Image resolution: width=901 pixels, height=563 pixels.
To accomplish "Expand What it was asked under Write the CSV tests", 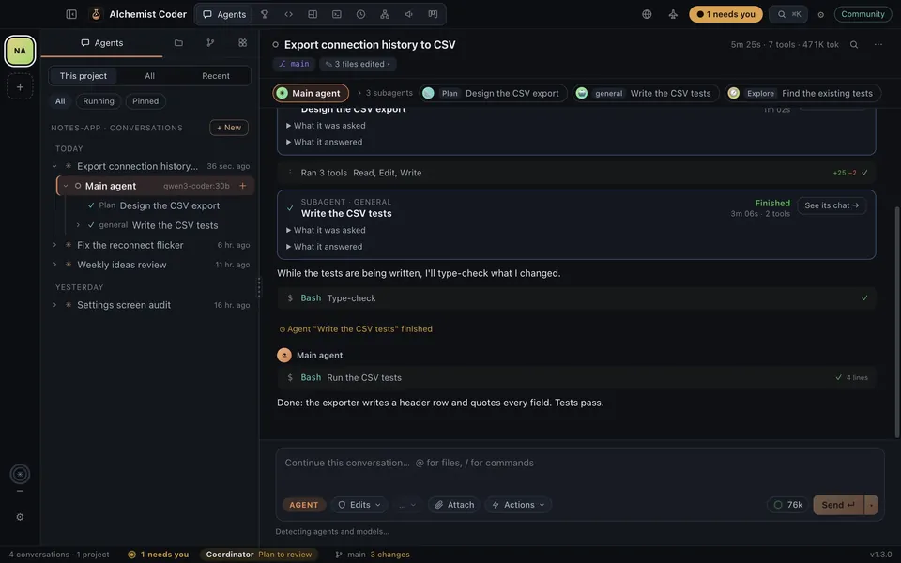I will pos(326,230).
